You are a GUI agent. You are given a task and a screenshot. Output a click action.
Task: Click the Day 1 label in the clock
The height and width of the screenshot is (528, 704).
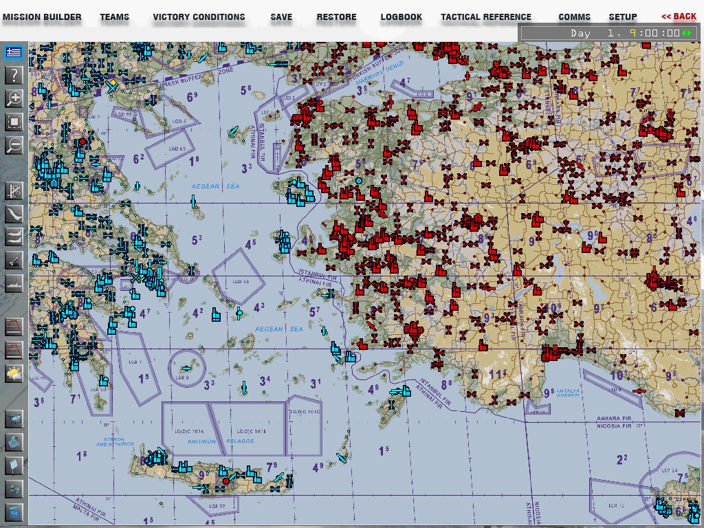(592, 33)
